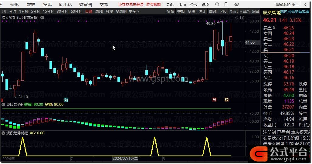Click the 国内领先的智能遥 scrolling info link
This screenshot has width=312, height=164.
pyautogui.click(x=295, y=12)
